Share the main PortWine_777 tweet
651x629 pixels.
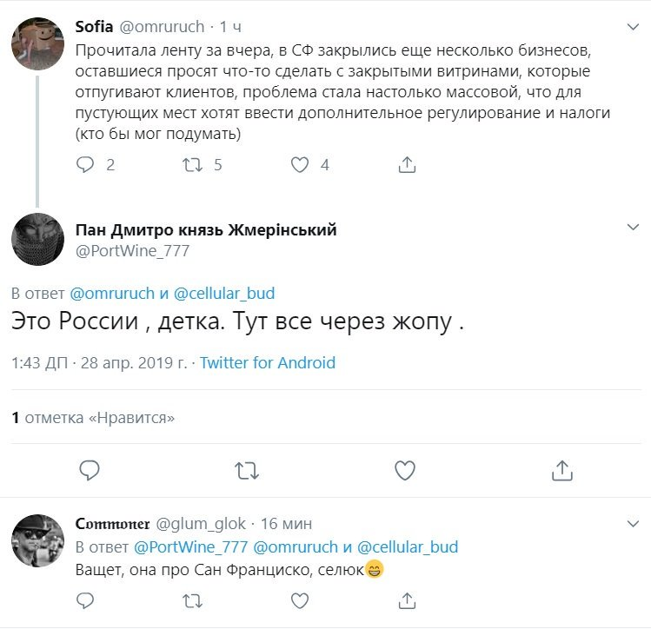point(562,470)
